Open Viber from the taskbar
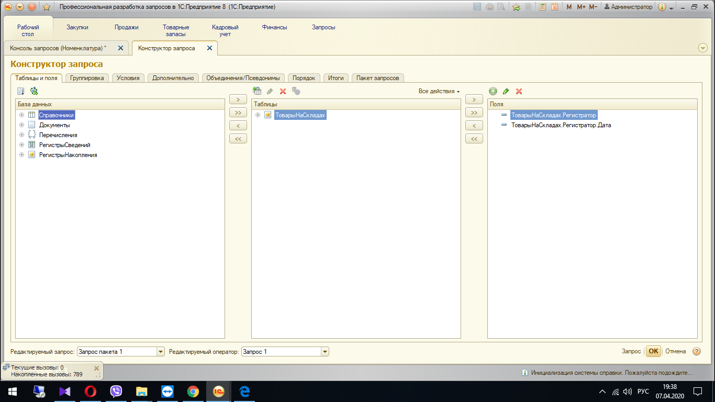The width and height of the screenshot is (715, 402). coord(116,392)
